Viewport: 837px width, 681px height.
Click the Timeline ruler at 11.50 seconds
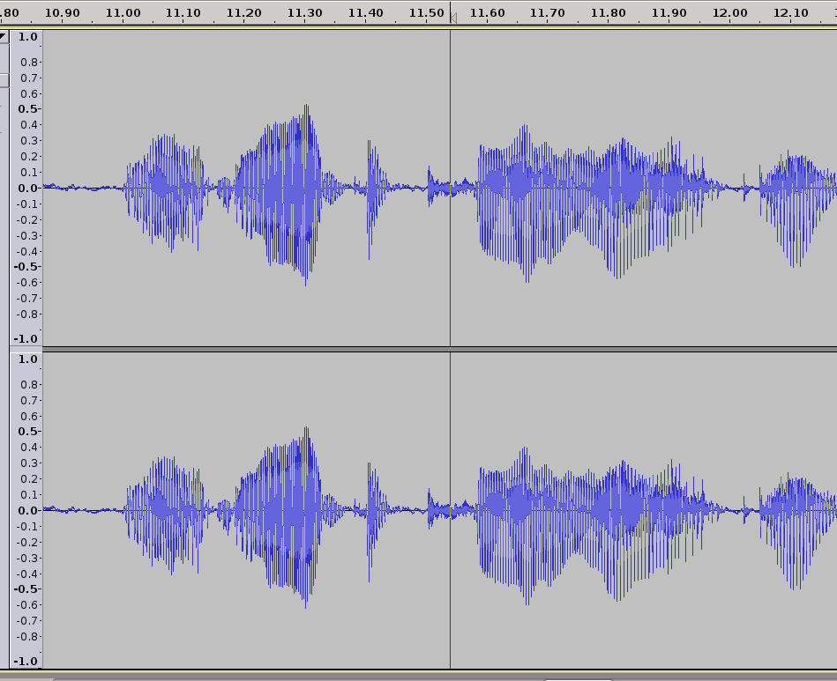[x=429, y=13]
